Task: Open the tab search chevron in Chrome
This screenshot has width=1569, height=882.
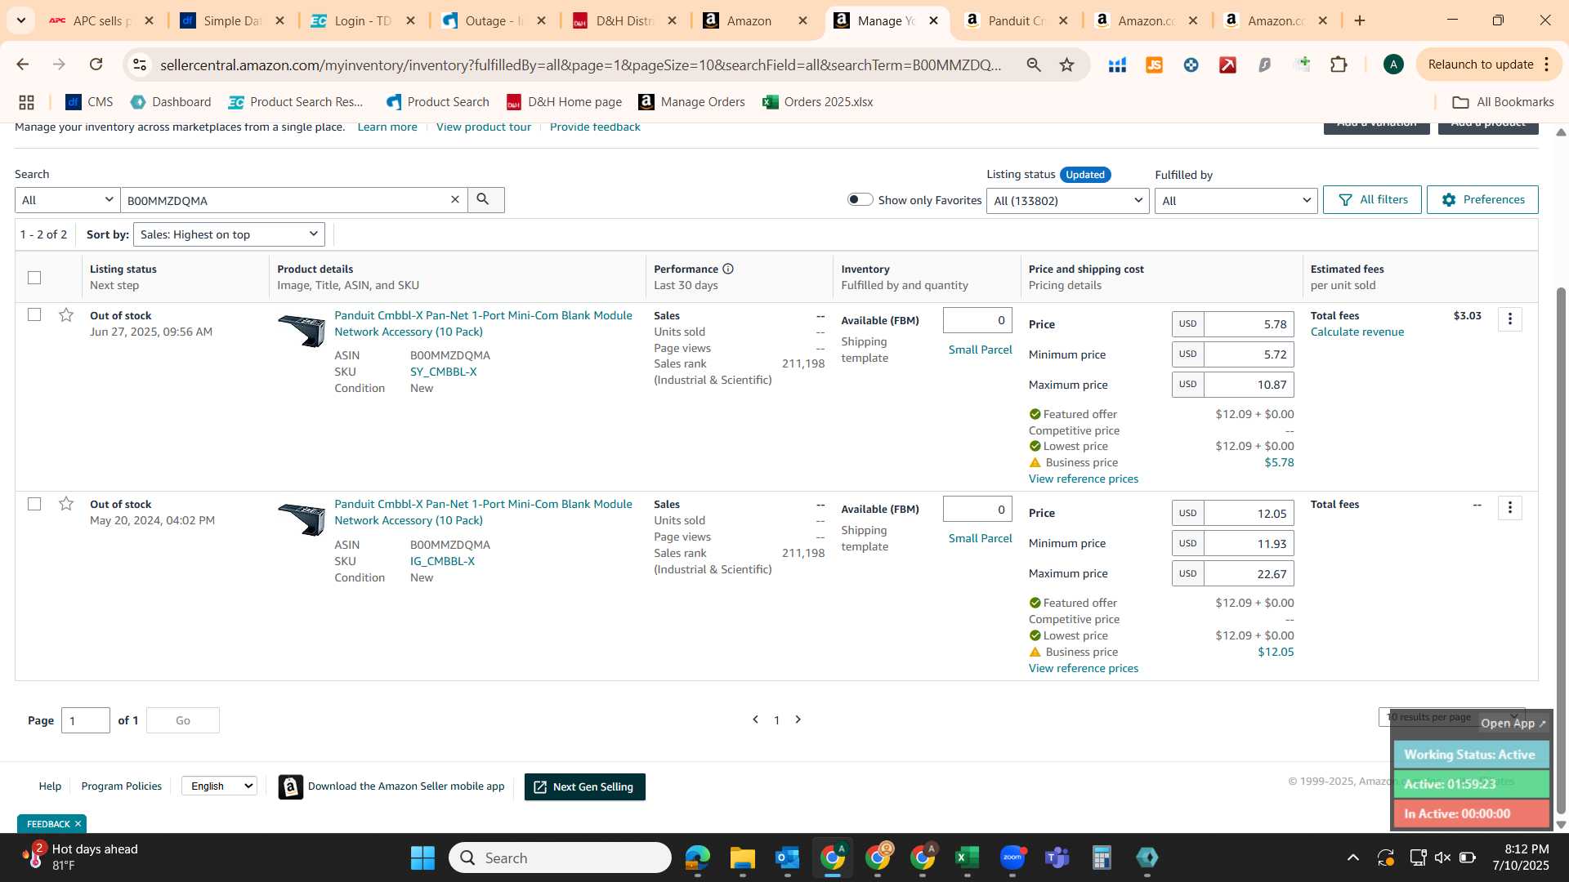Action: click(20, 20)
